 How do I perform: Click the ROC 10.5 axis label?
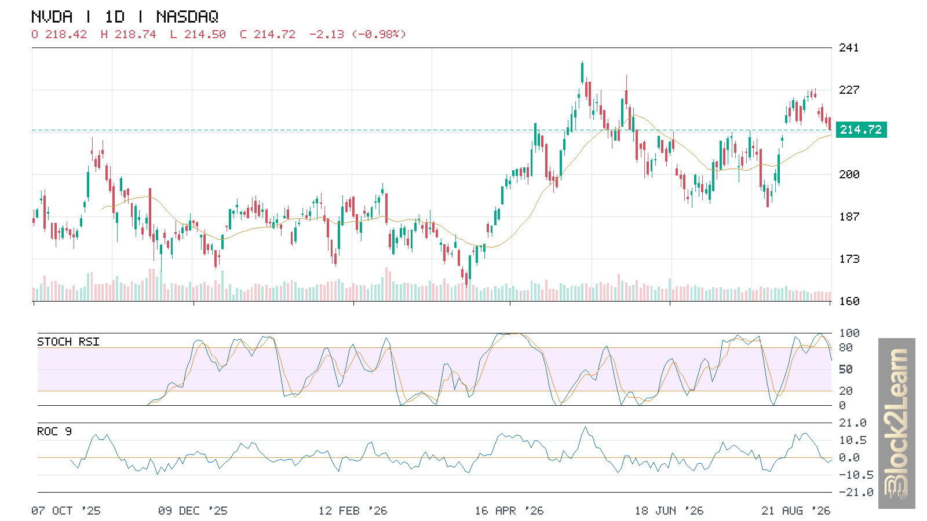coord(852,440)
